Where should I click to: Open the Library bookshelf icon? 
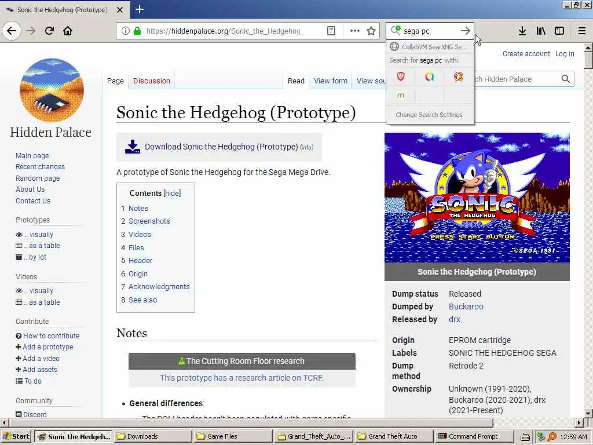click(x=541, y=31)
